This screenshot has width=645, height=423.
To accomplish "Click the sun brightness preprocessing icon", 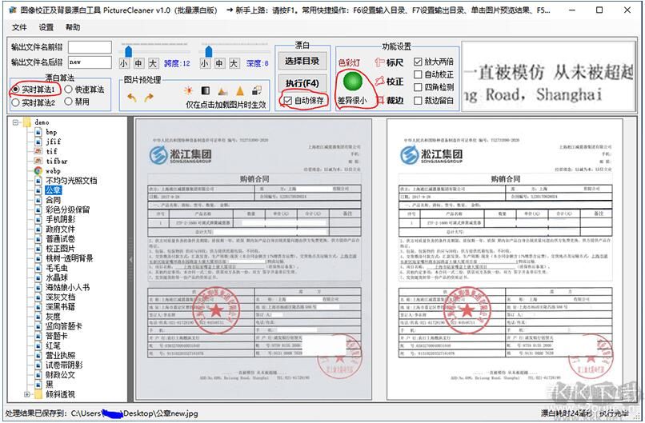I will [x=188, y=91].
